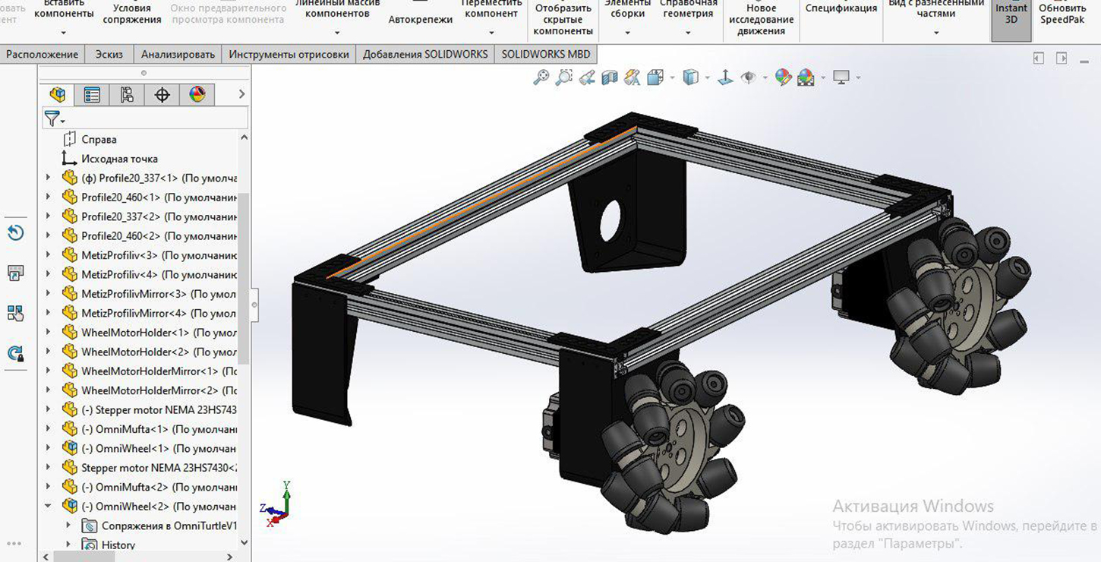Open the SOLIDWORKS MBD tab
Screen dimensions: 1101x562
545,54
